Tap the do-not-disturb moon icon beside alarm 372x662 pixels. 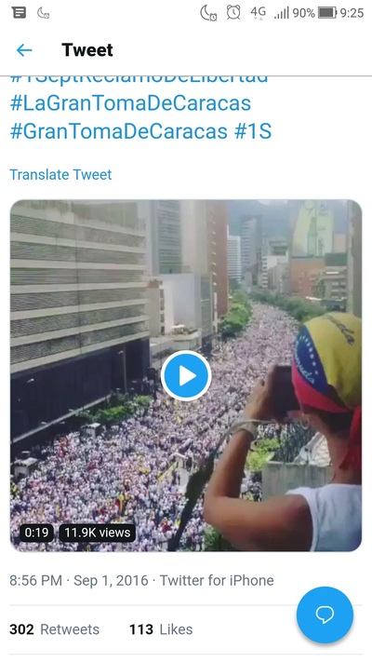click(x=208, y=13)
